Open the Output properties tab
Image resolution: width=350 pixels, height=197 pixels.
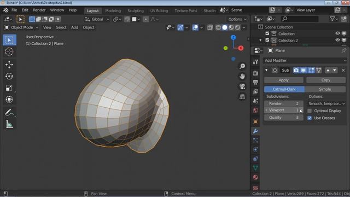[255, 83]
